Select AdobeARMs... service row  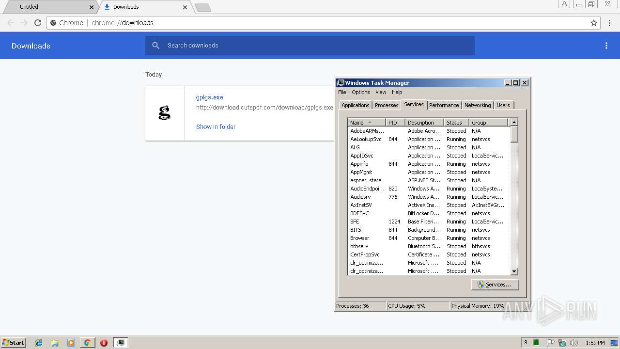[x=429, y=131]
